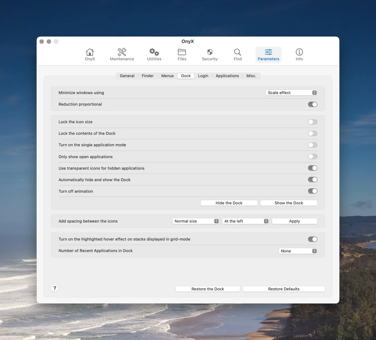Open the Info section
376x340 pixels.
pos(299,54)
